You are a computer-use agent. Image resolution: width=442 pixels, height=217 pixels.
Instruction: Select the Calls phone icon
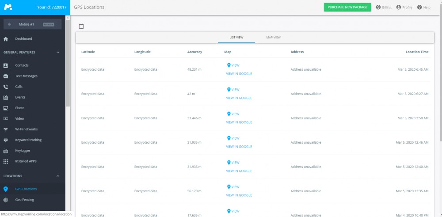pyautogui.click(x=6, y=87)
